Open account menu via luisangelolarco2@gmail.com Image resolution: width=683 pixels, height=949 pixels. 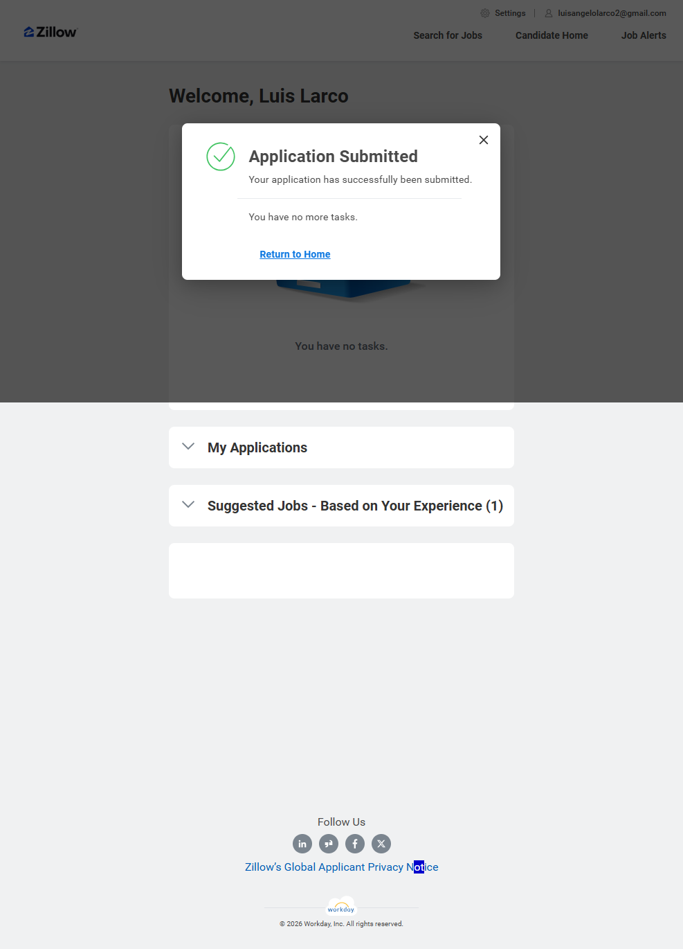tap(612, 13)
